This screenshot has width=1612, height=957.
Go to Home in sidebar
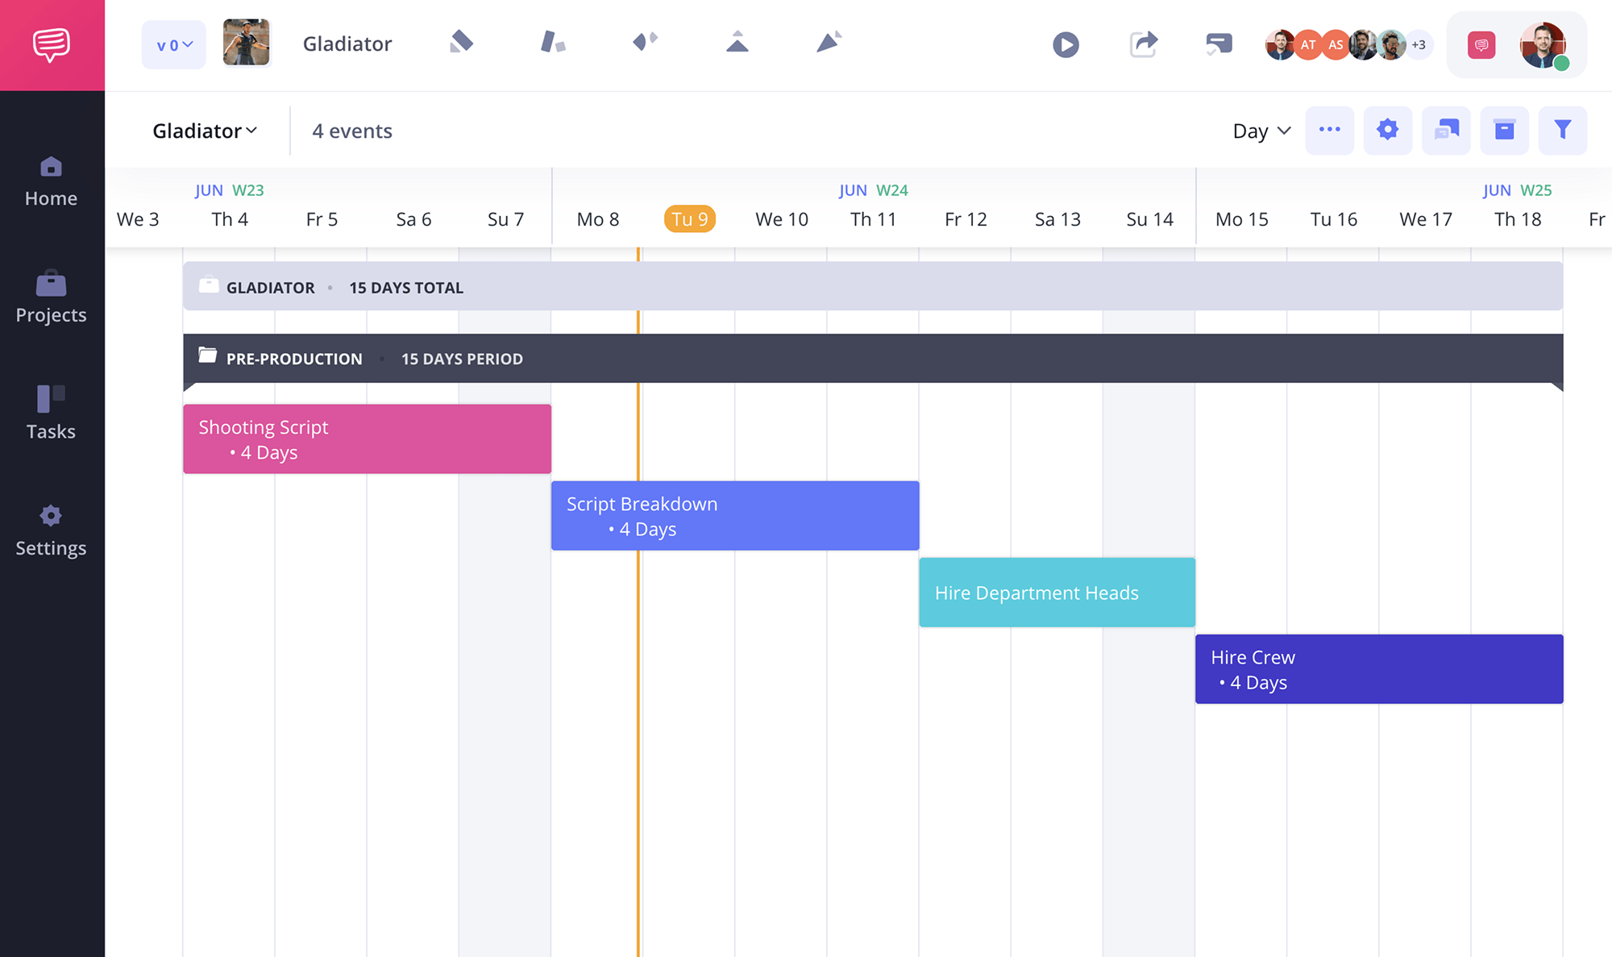(x=52, y=182)
